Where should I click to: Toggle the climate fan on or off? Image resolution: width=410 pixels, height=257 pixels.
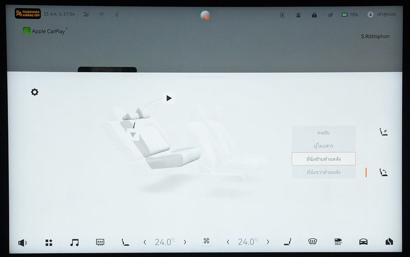point(207,242)
